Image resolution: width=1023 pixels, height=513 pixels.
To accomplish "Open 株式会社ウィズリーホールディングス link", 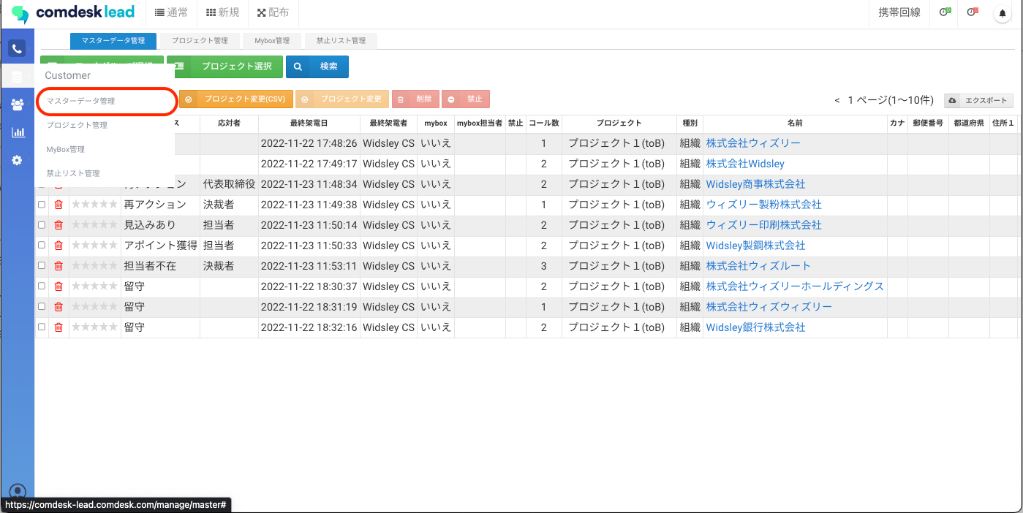I will [x=795, y=286].
